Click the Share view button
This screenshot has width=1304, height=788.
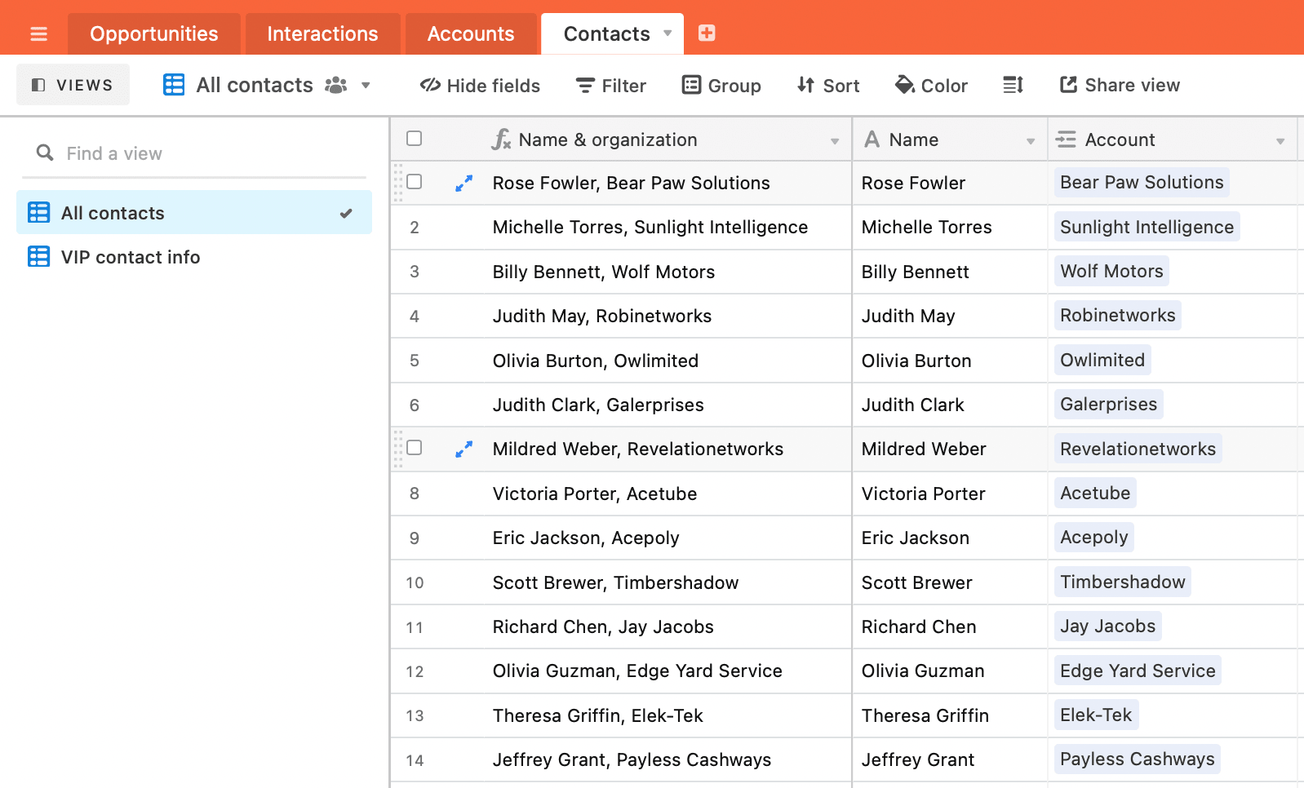[x=1120, y=85]
